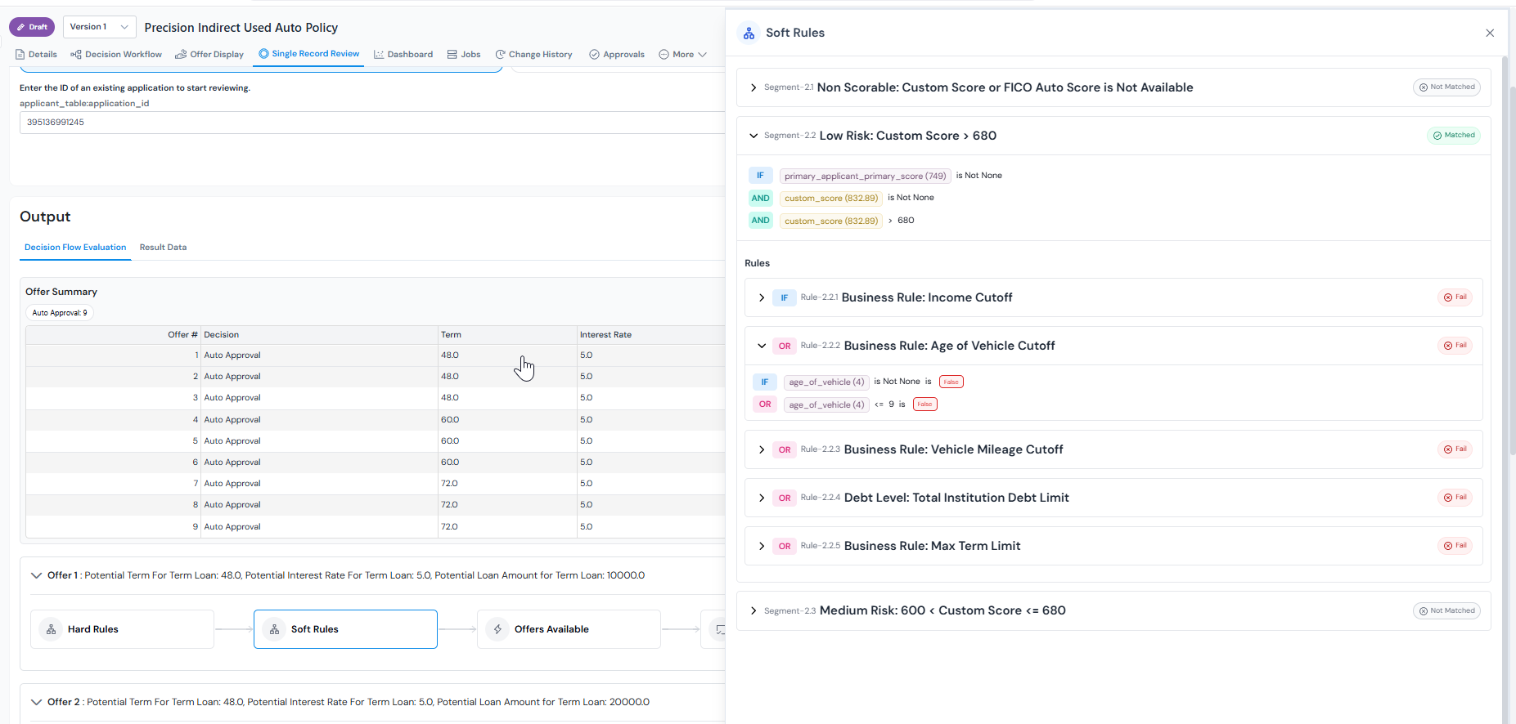Open the Approvals tab
This screenshot has width=1516, height=724.
pos(617,55)
